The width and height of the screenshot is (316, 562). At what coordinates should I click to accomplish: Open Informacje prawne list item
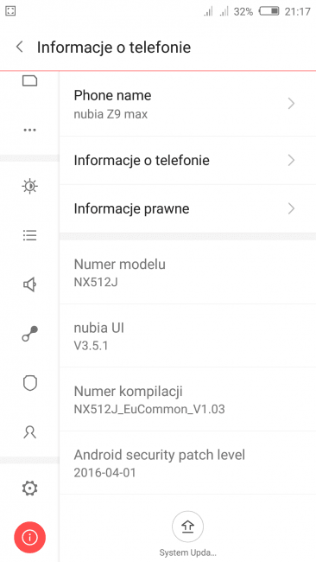[187, 208]
